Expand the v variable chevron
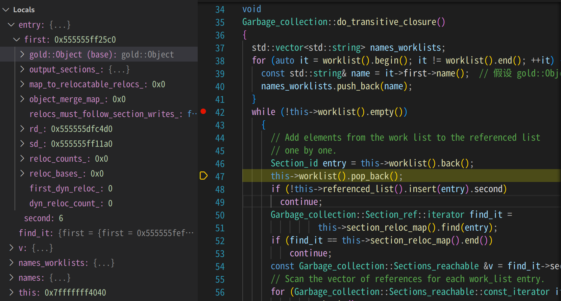Image resolution: width=561 pixels, height=301 pixels. coord(11,248)
